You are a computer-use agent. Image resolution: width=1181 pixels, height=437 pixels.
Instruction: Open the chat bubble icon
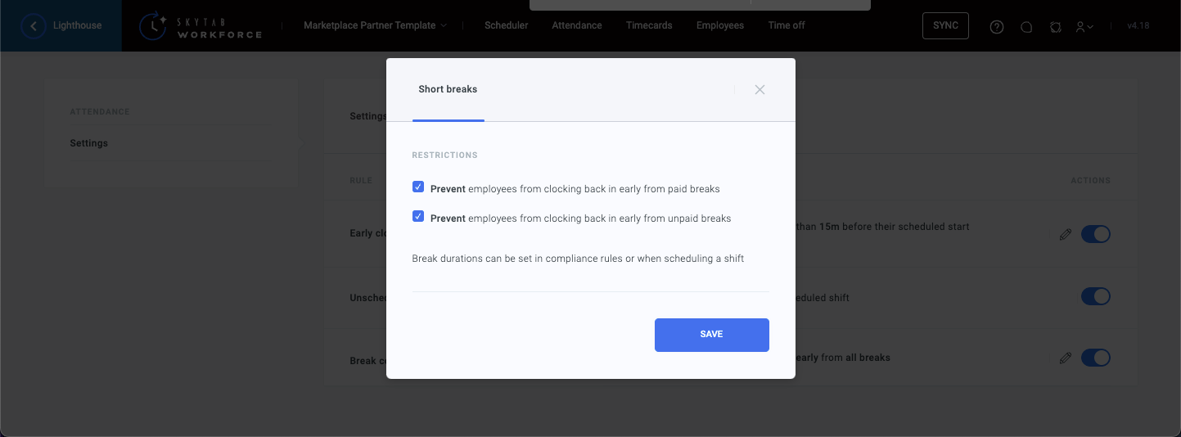pos(1026,26)
